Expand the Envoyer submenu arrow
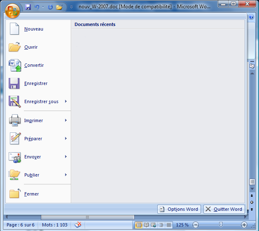This screenshot has width=259, height=231. pos(66,156)
